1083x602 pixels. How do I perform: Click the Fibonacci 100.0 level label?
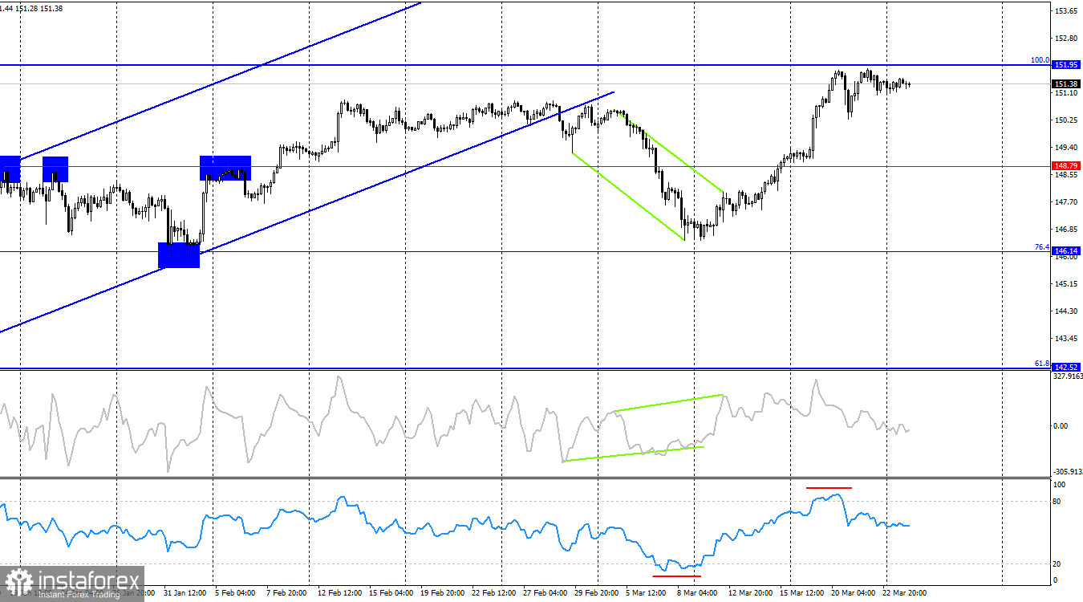(1040, 59)
